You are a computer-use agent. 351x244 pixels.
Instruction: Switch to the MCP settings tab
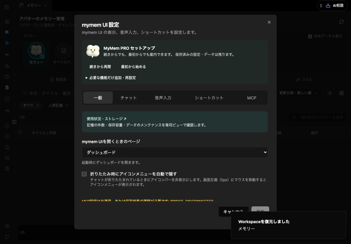tap(252, 98)
